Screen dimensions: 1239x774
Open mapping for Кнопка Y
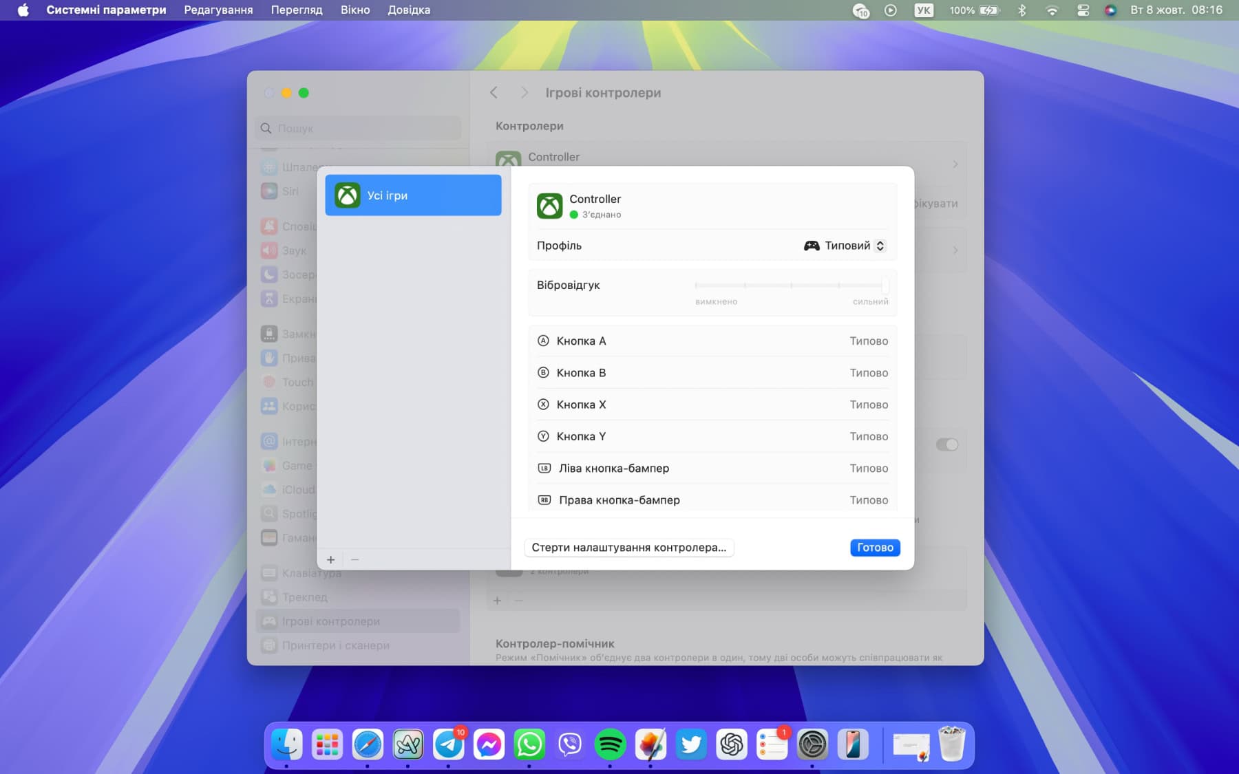pos(712,436)
